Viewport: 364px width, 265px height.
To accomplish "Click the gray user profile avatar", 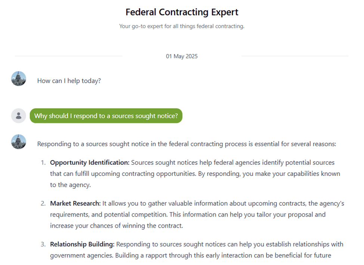I will [x=19, y=116].
